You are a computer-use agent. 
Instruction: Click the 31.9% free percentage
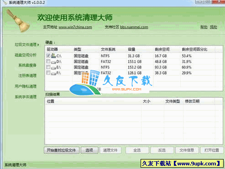(187, 62)
